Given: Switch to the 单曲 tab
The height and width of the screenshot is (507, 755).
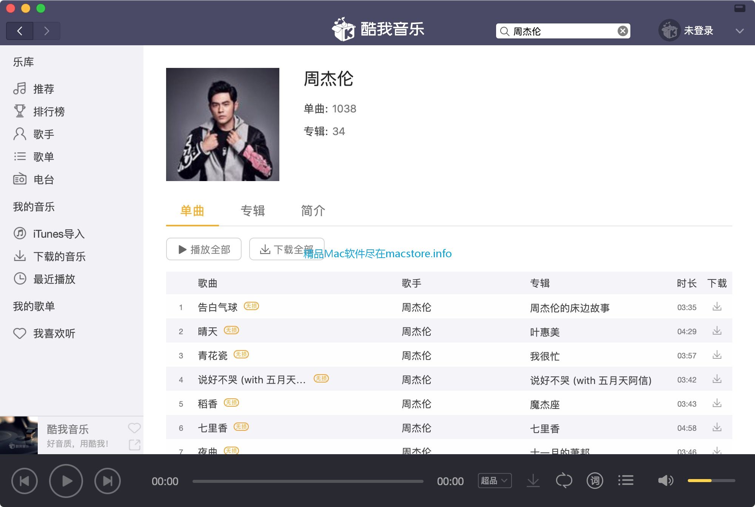Looking at the screenshot, I should click(x=192, y=210).
